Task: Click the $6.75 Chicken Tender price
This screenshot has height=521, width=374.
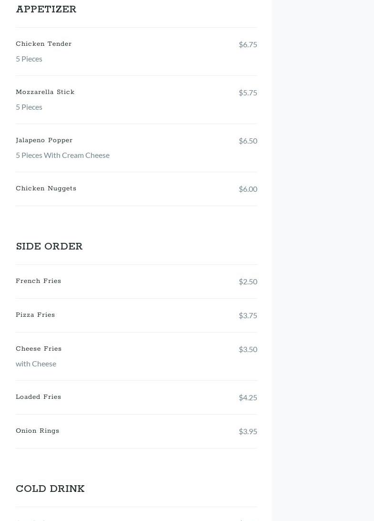Action: click(248, 44)
